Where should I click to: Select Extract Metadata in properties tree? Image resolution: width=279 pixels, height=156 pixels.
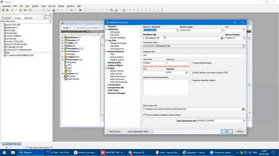click(118, 38)
